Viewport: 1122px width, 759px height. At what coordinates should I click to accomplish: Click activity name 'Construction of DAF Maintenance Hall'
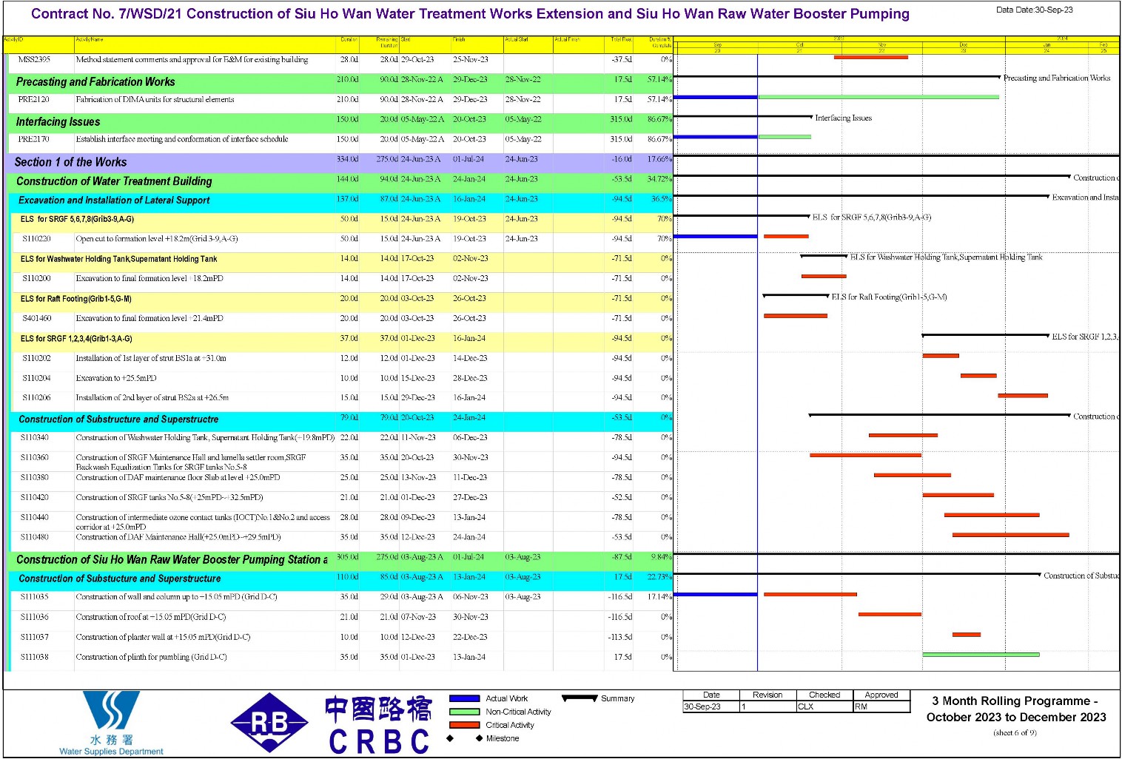click(178, 538)
